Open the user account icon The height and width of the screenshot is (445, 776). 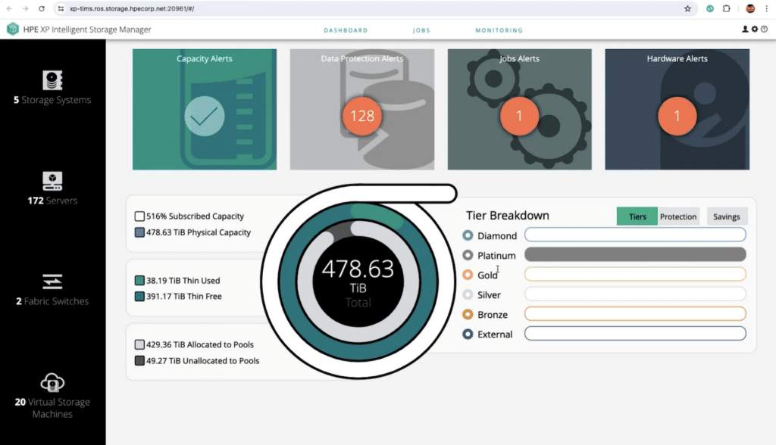coord(745,30)
